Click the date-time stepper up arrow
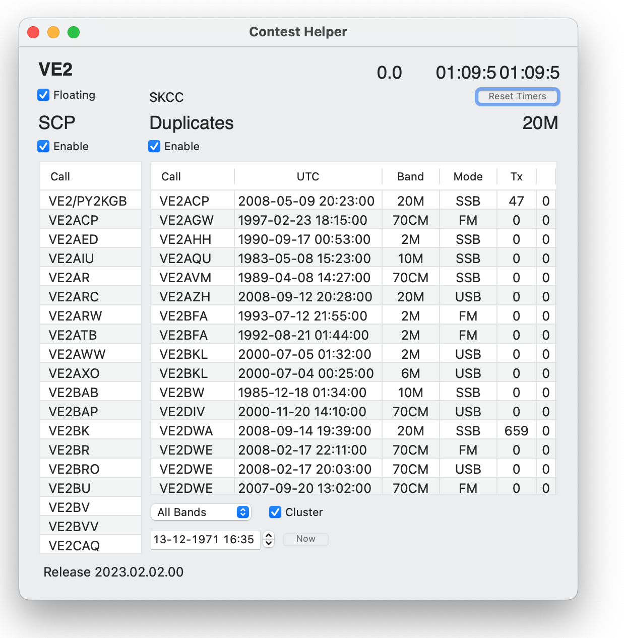The image size is (624, 638). (269, 536)
